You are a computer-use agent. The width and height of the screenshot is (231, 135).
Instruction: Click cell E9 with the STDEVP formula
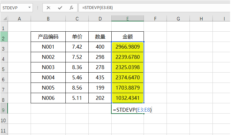pyautogui.click(x=127, y=110)
